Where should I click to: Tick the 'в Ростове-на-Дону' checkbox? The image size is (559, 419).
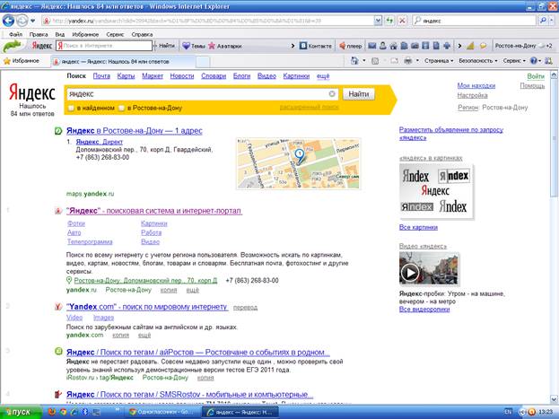tap(121, 108)
